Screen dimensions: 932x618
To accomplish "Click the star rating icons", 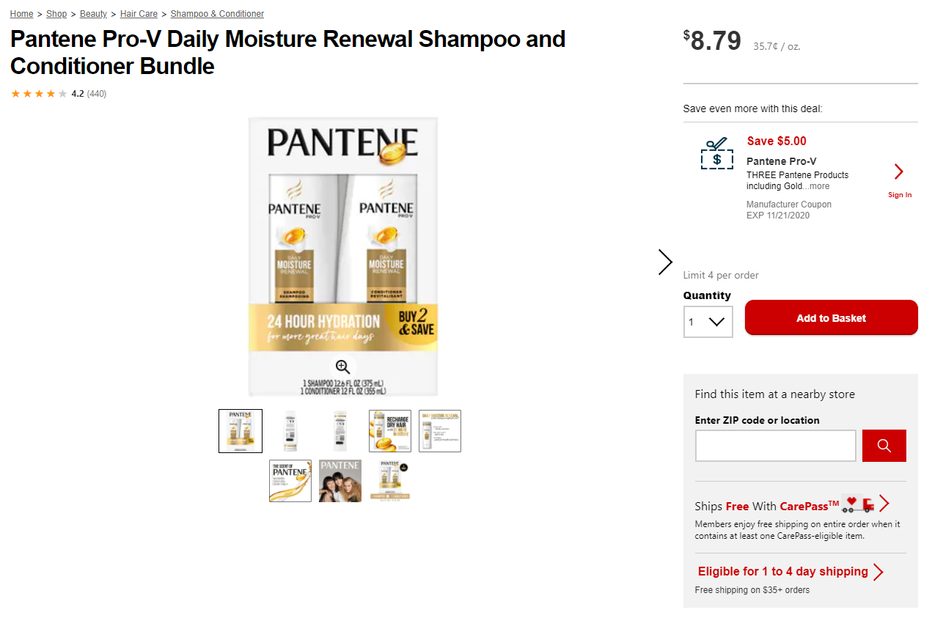I will click(x=39, y=94).
